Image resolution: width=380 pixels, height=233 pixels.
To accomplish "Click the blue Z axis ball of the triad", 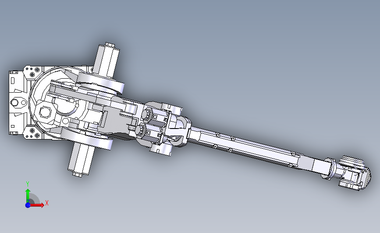I will click(28, 205).
